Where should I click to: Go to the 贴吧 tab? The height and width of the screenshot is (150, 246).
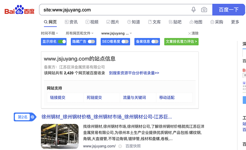coord(175,22)
